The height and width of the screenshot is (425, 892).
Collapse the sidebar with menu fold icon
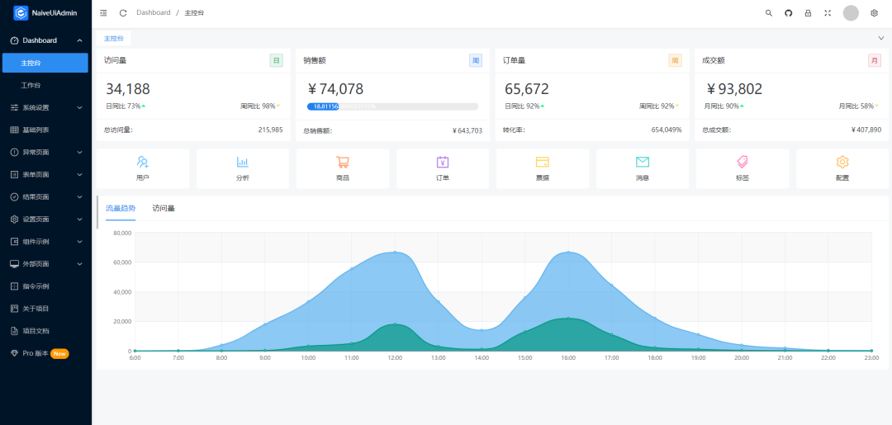(x=103, y=12)
